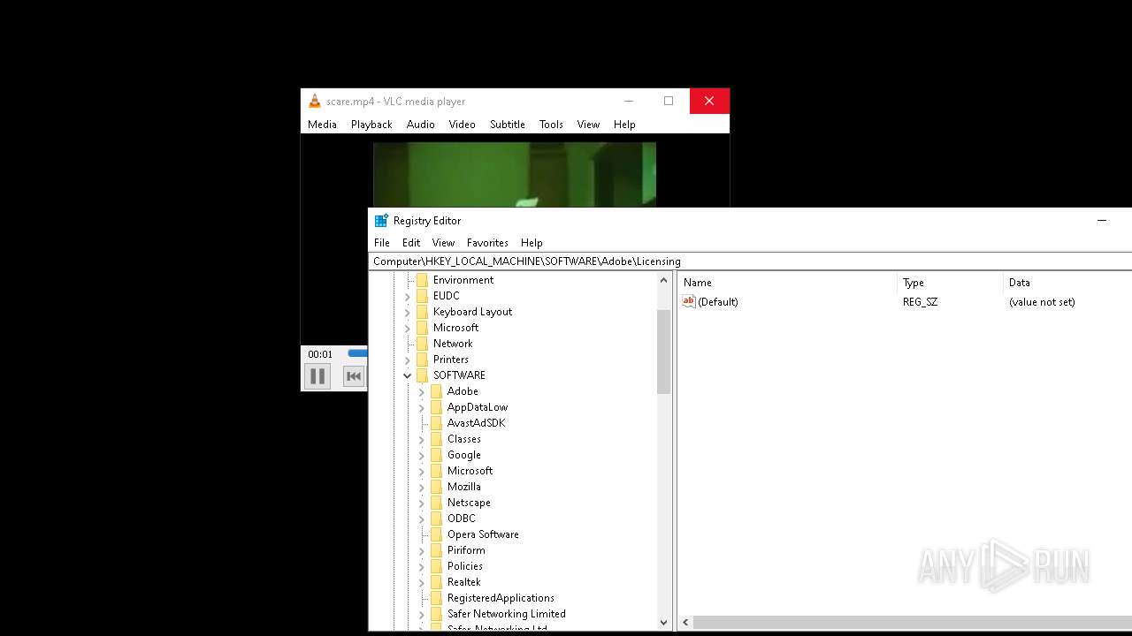Click the (value not set) data cell
Image resolution: width=1132 pixels, height=636 pixels.
click(1042, 302)
